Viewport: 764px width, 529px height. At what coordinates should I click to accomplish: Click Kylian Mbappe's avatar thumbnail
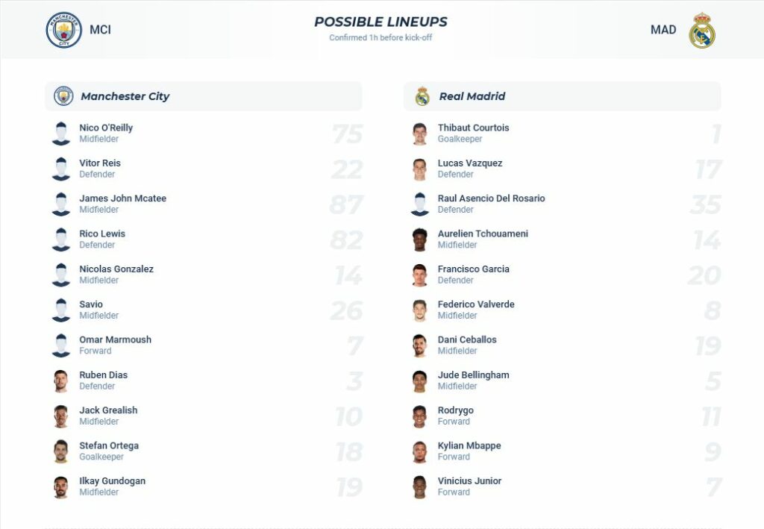click(x=419, y=451)
